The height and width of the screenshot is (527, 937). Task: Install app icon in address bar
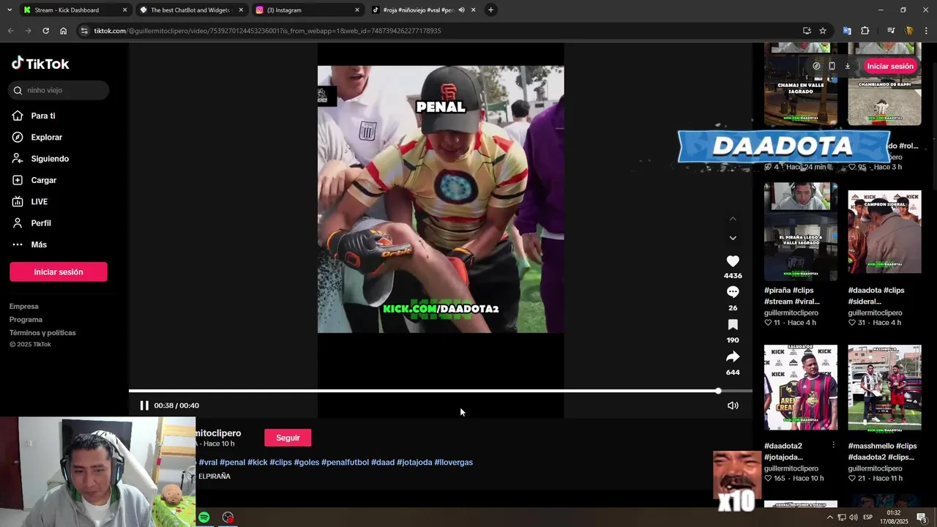click(x=807, y=31)
